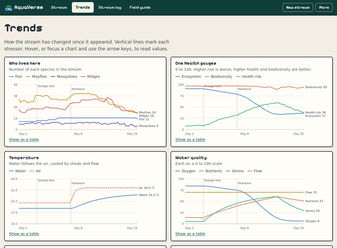337x248 pixels.
Task: Open the More menu
Action: 324,7
